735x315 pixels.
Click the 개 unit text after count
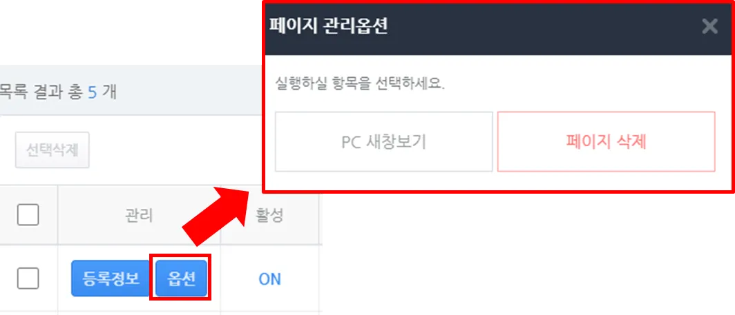click(108, 92)
